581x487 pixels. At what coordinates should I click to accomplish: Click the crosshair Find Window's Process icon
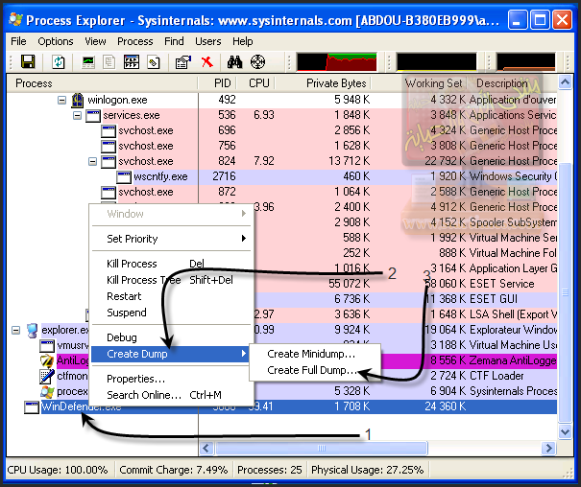pyautogui.click(x=257, y=61)
